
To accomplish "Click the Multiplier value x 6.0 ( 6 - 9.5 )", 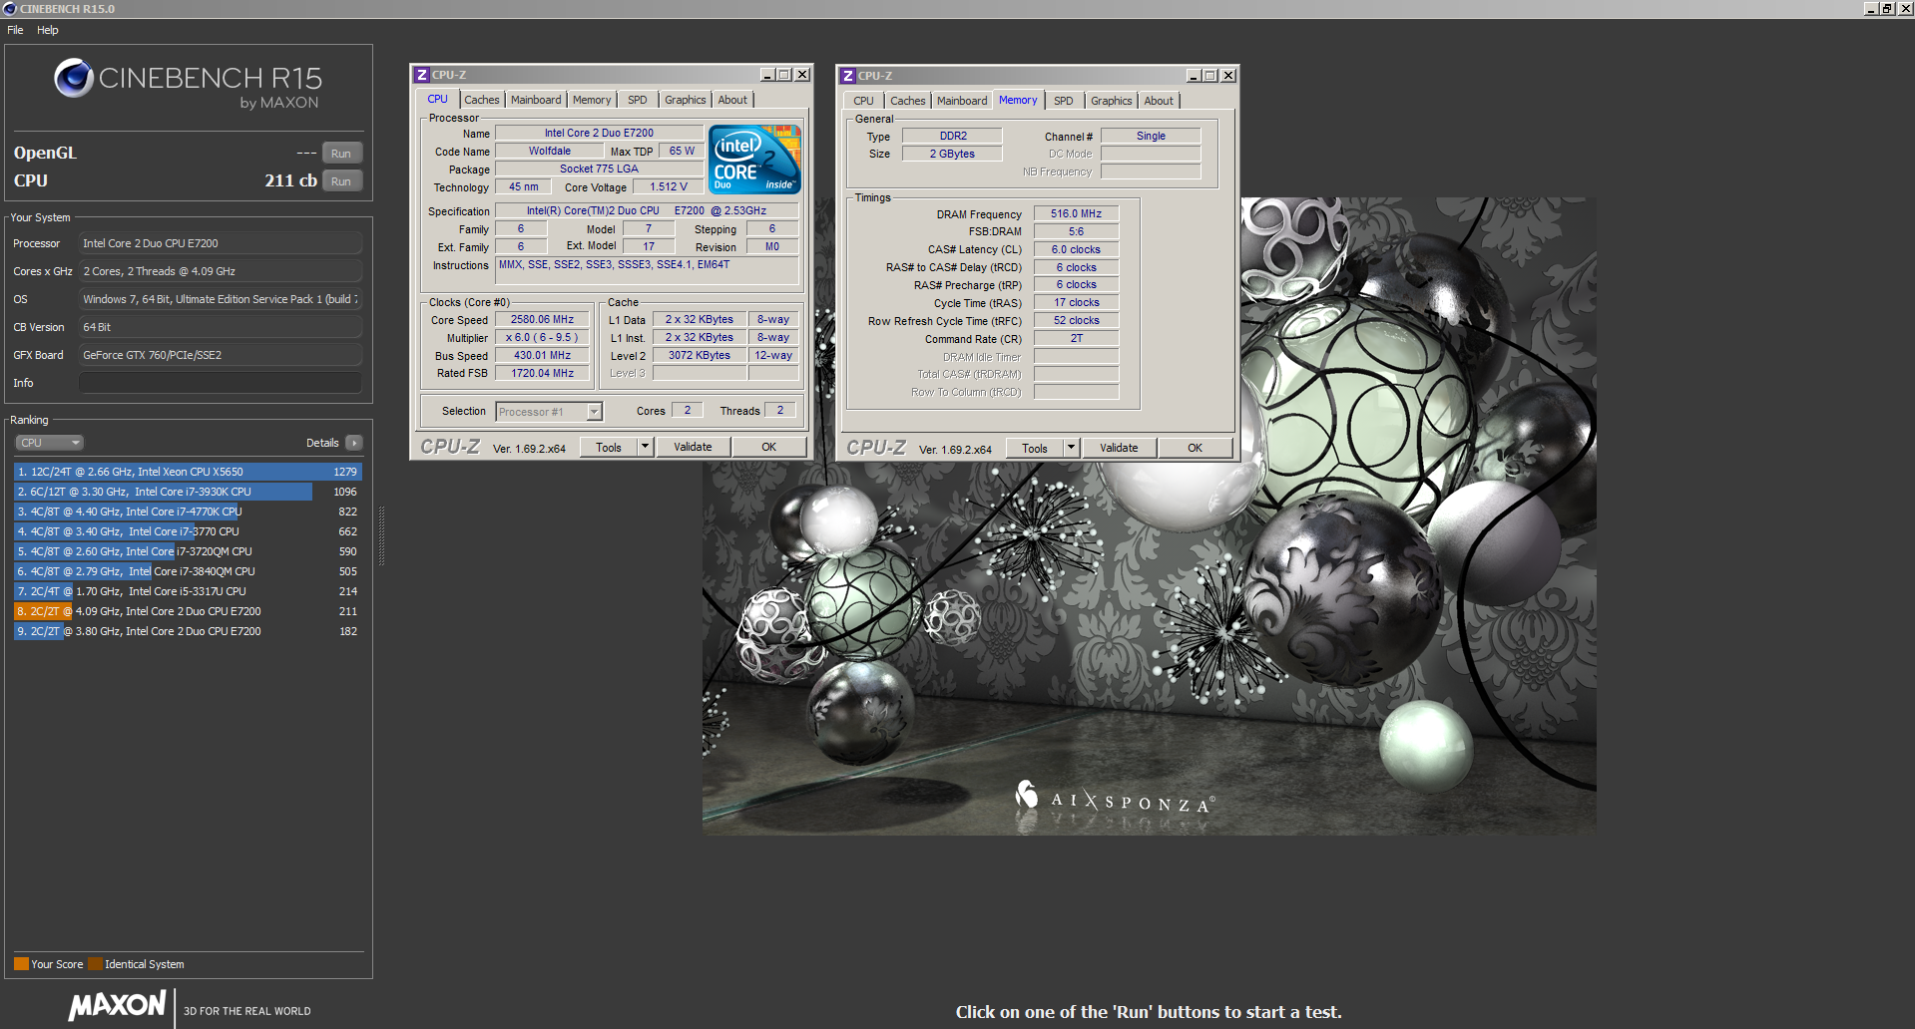I will (542, 338).
